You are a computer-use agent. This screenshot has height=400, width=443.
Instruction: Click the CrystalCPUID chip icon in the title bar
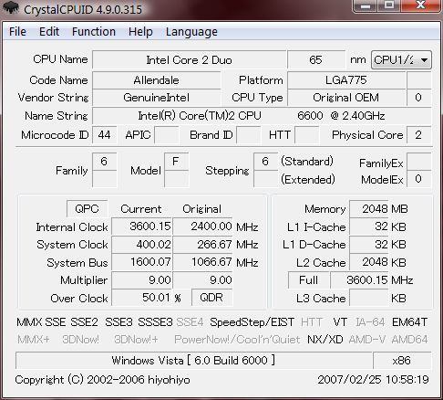(x=12, y=8)
